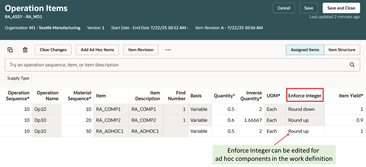366x167 pixels.
Task: Switch to the Assigned Items view
Action: [305, 50]
